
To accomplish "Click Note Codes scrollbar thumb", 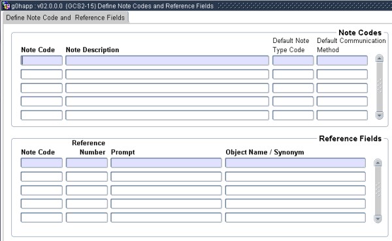I will [x=380, y=87].
